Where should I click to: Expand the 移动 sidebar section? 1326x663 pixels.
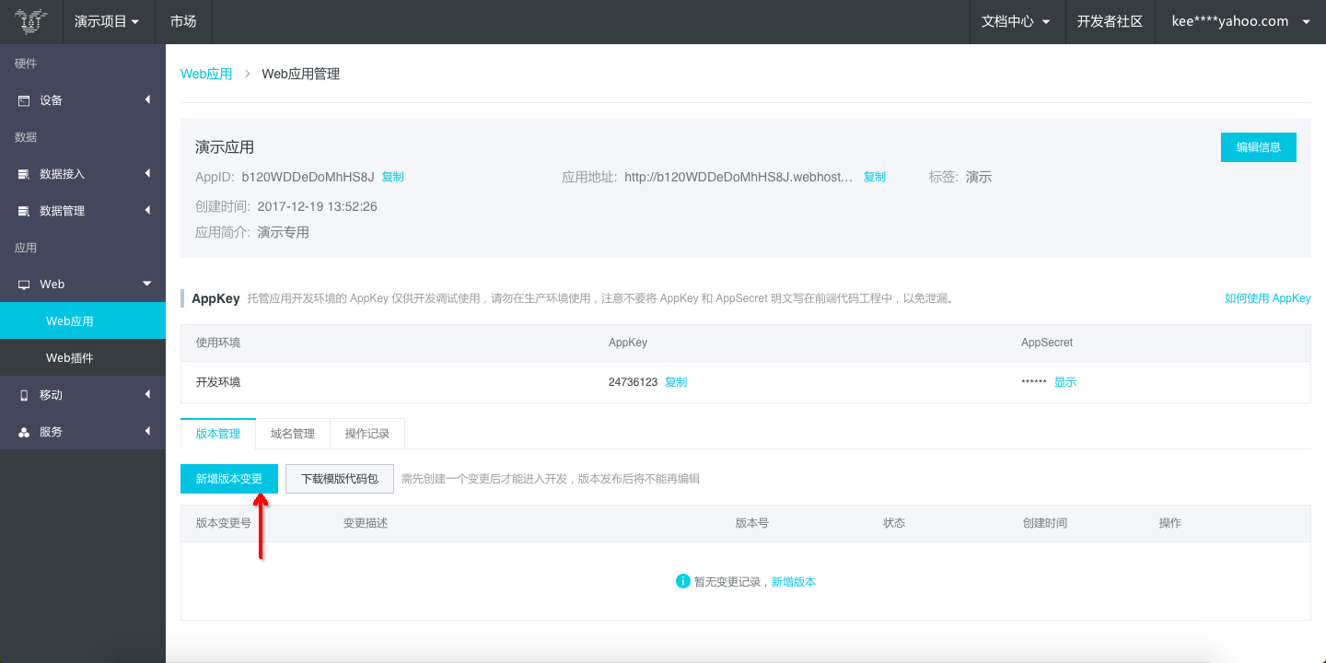147,394
